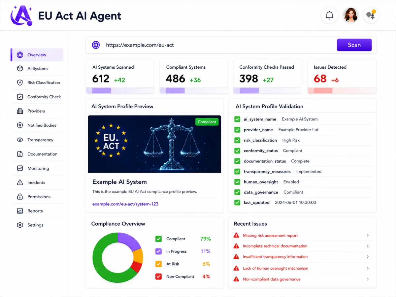Toggle the green Compliant legend checkbox
Image resolution: width=396 pixels, height=297 pixels.
point(158,239)
